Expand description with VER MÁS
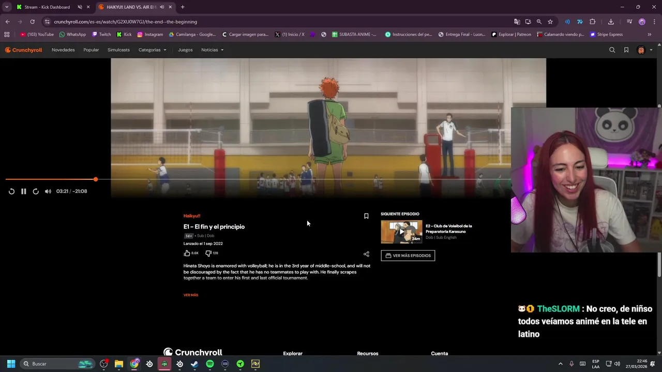The image size is (662, 372). (191, 295)
